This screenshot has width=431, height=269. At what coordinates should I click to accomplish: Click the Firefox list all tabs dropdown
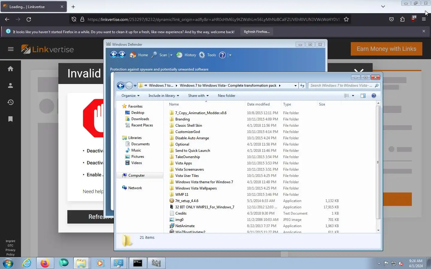(x=383, y=6)
